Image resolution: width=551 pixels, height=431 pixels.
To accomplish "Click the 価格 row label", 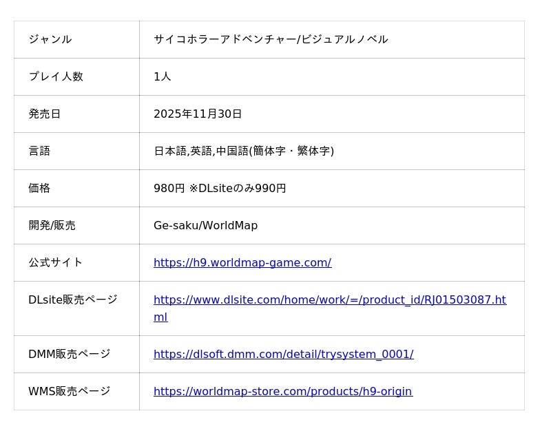I will point(39,188).
